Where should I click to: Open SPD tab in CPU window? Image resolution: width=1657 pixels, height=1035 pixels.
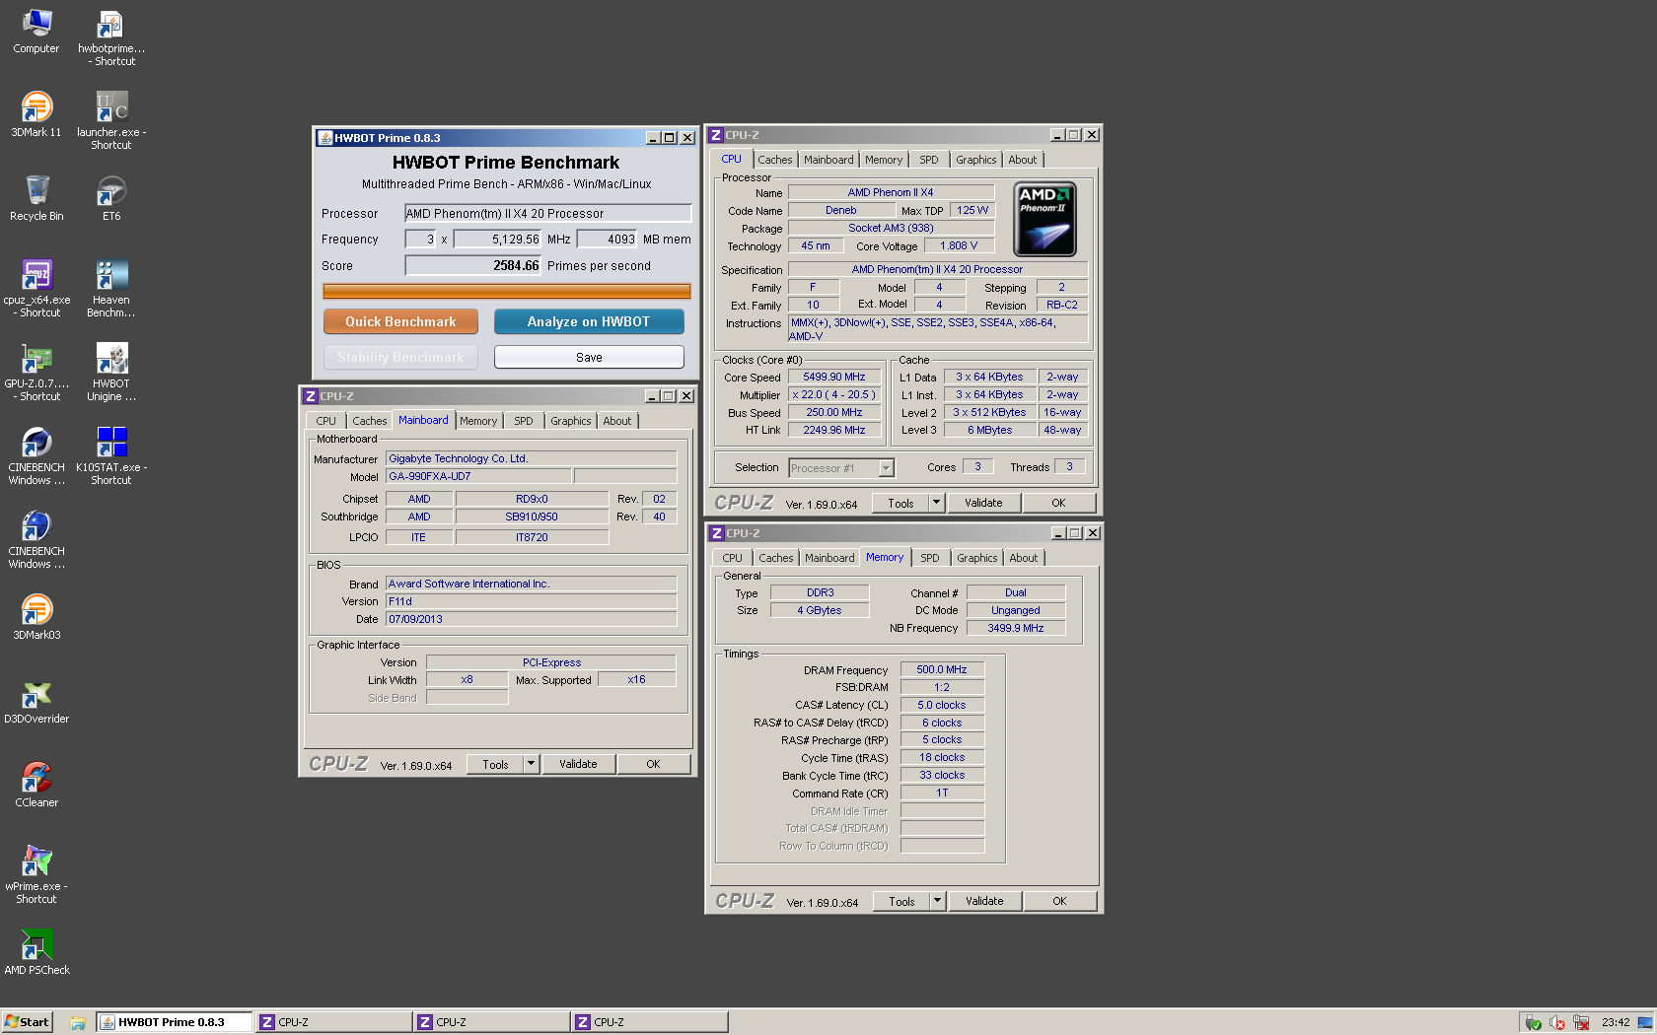tap(929, 160)
